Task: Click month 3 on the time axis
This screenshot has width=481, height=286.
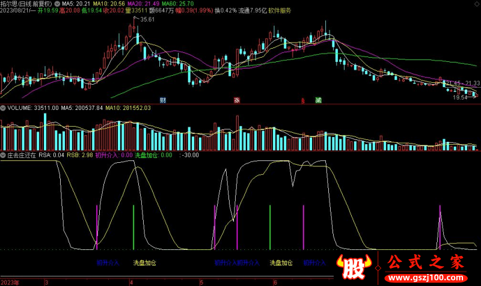Action: 47,282
